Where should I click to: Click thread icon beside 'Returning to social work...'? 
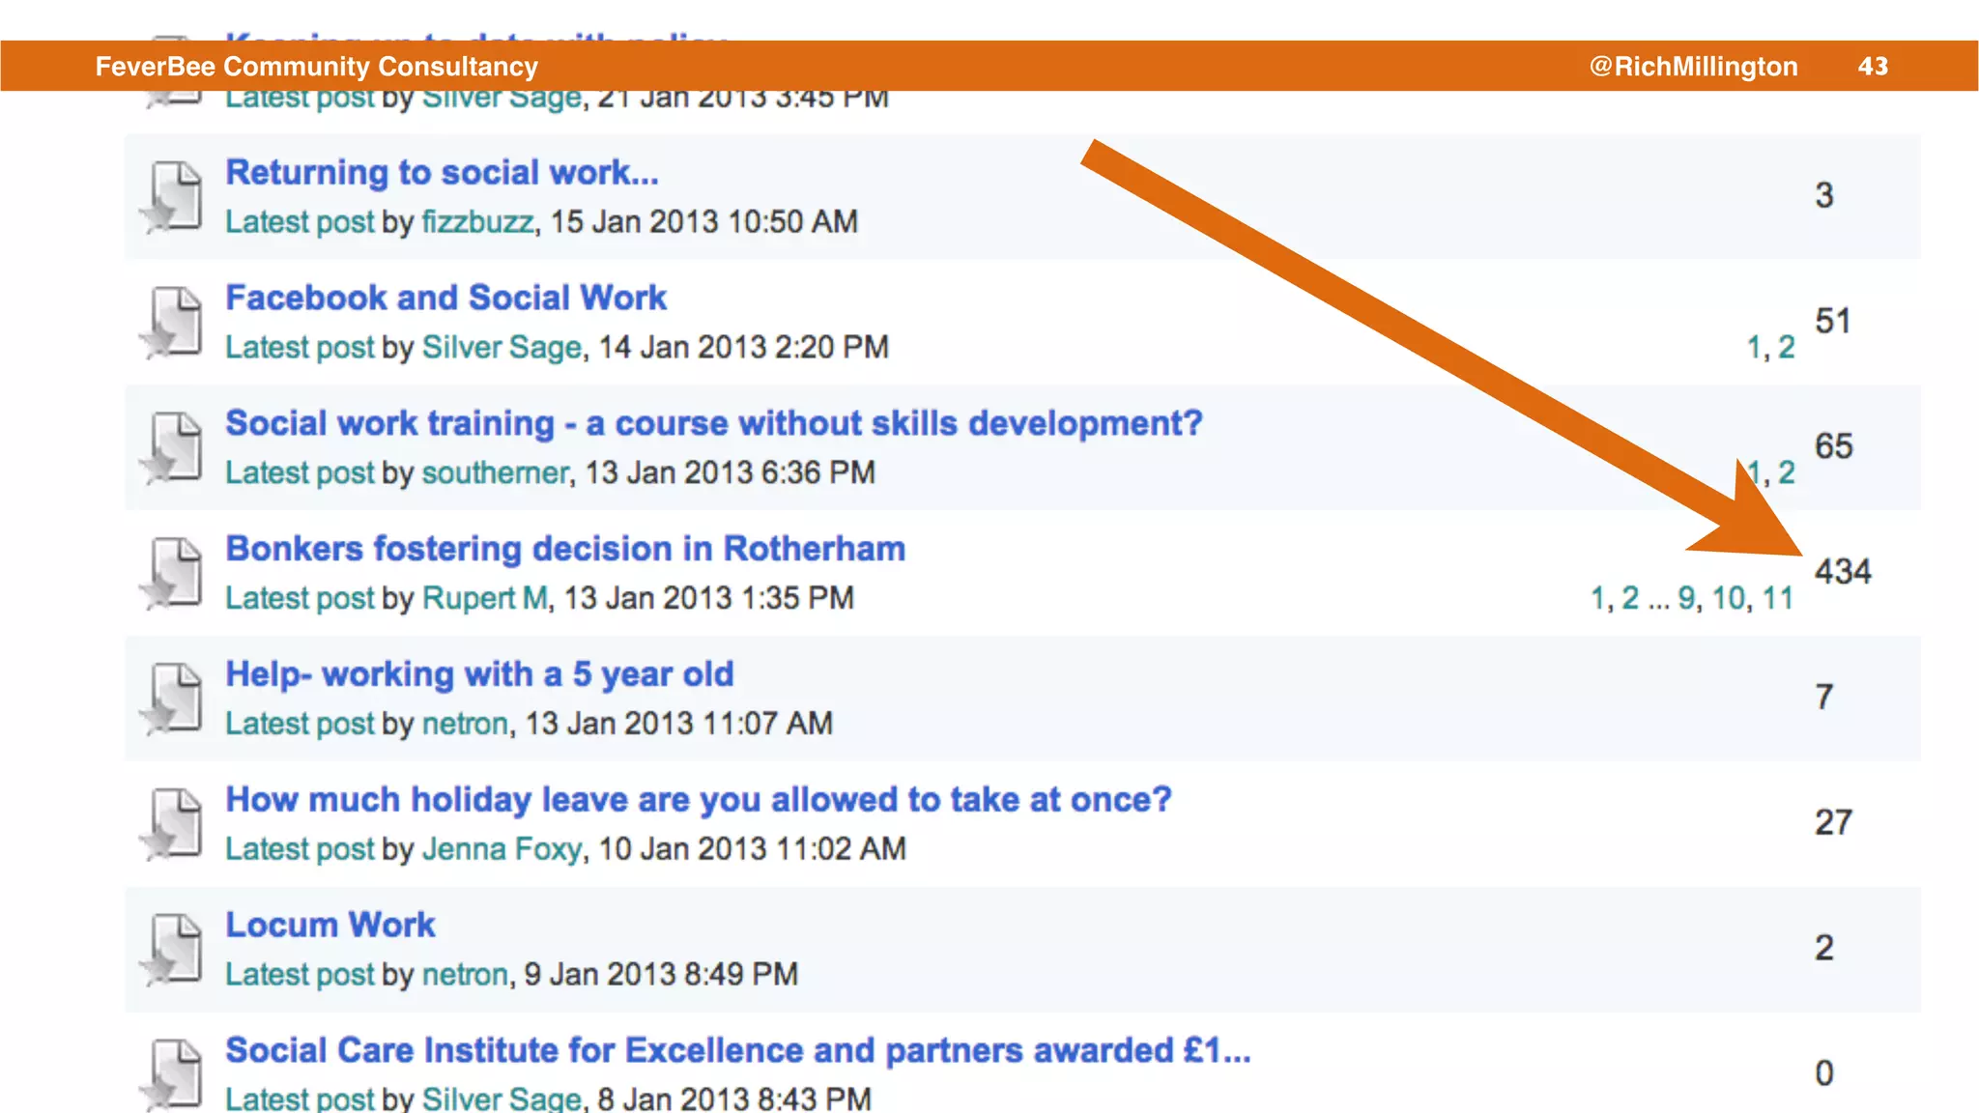(x=172, y=197)
